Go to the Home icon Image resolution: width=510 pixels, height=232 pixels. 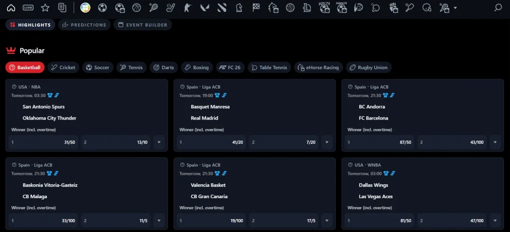[x=11, y=8]
